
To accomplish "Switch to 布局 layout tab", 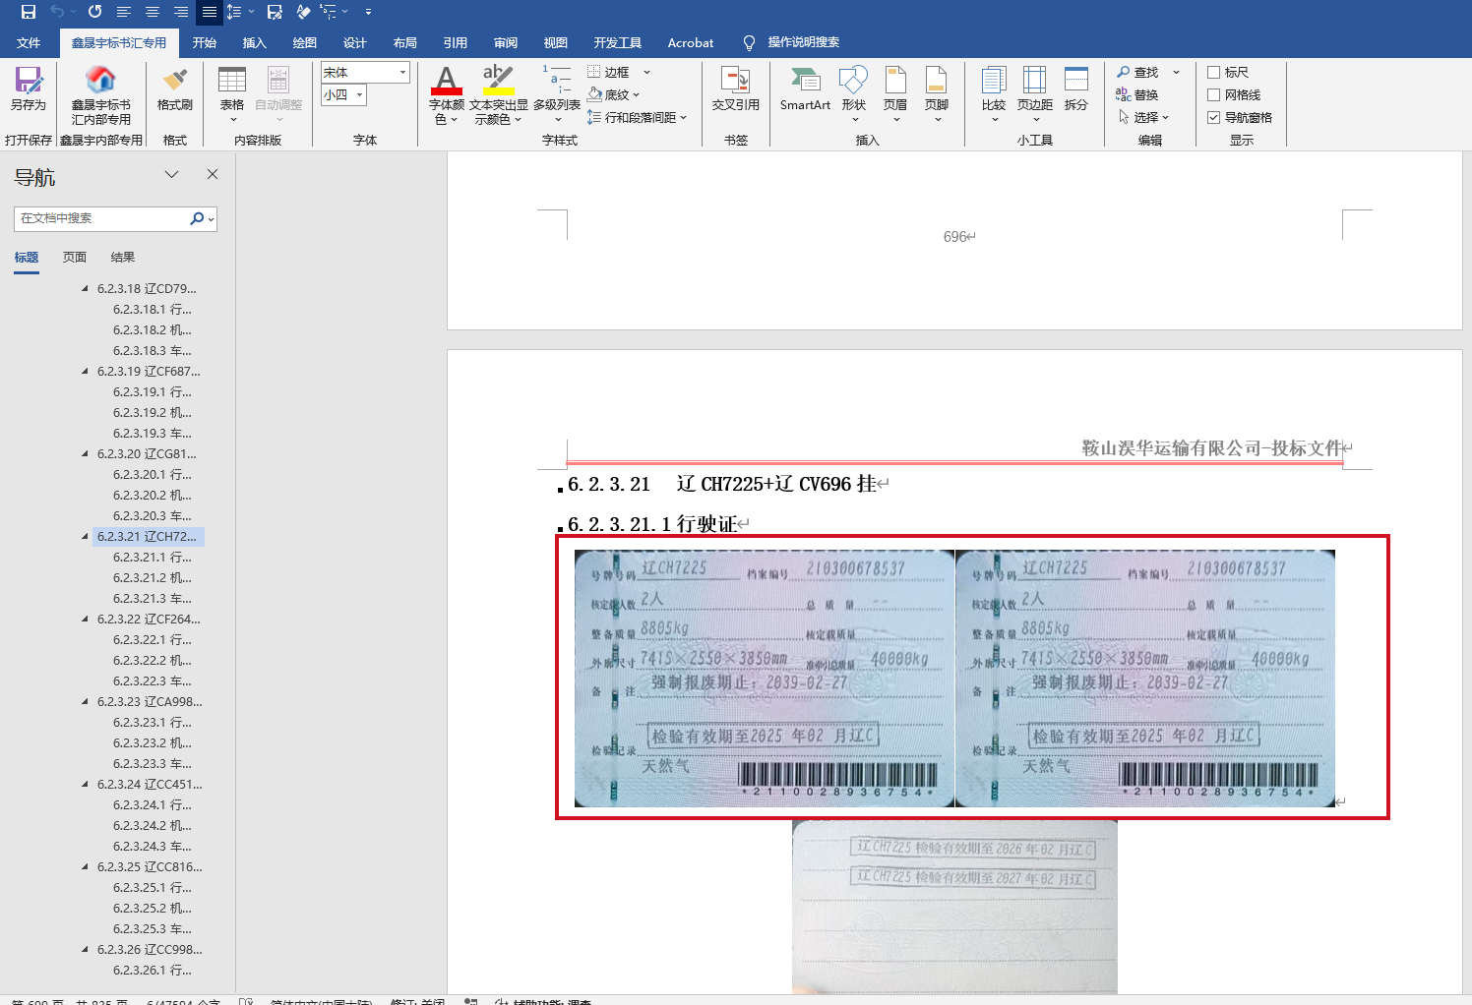I will click(x=404, y=42).
